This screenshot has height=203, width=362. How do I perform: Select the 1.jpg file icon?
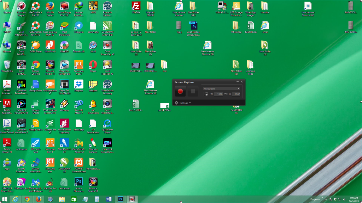click(x=179, y=27)
